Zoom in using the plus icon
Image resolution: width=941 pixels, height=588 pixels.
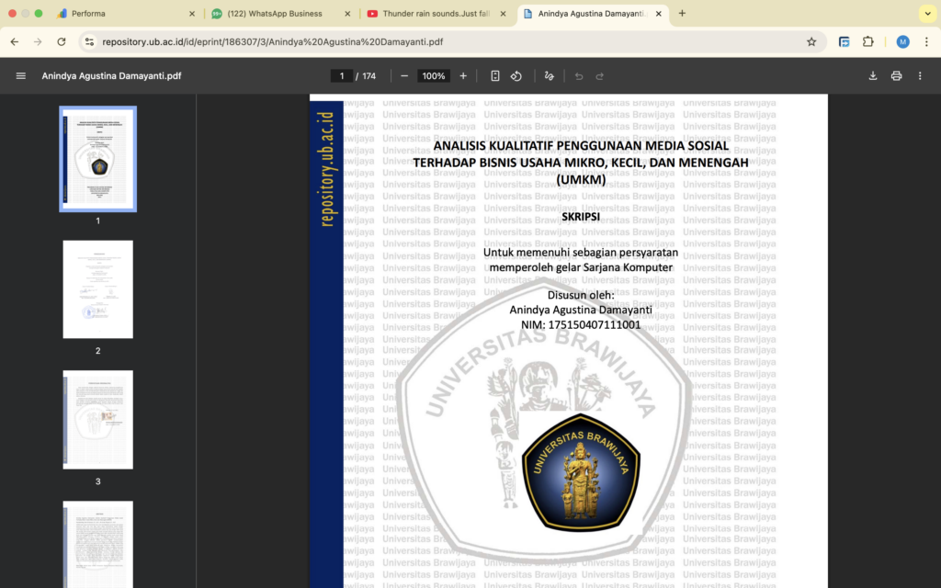tap(463, 76)
